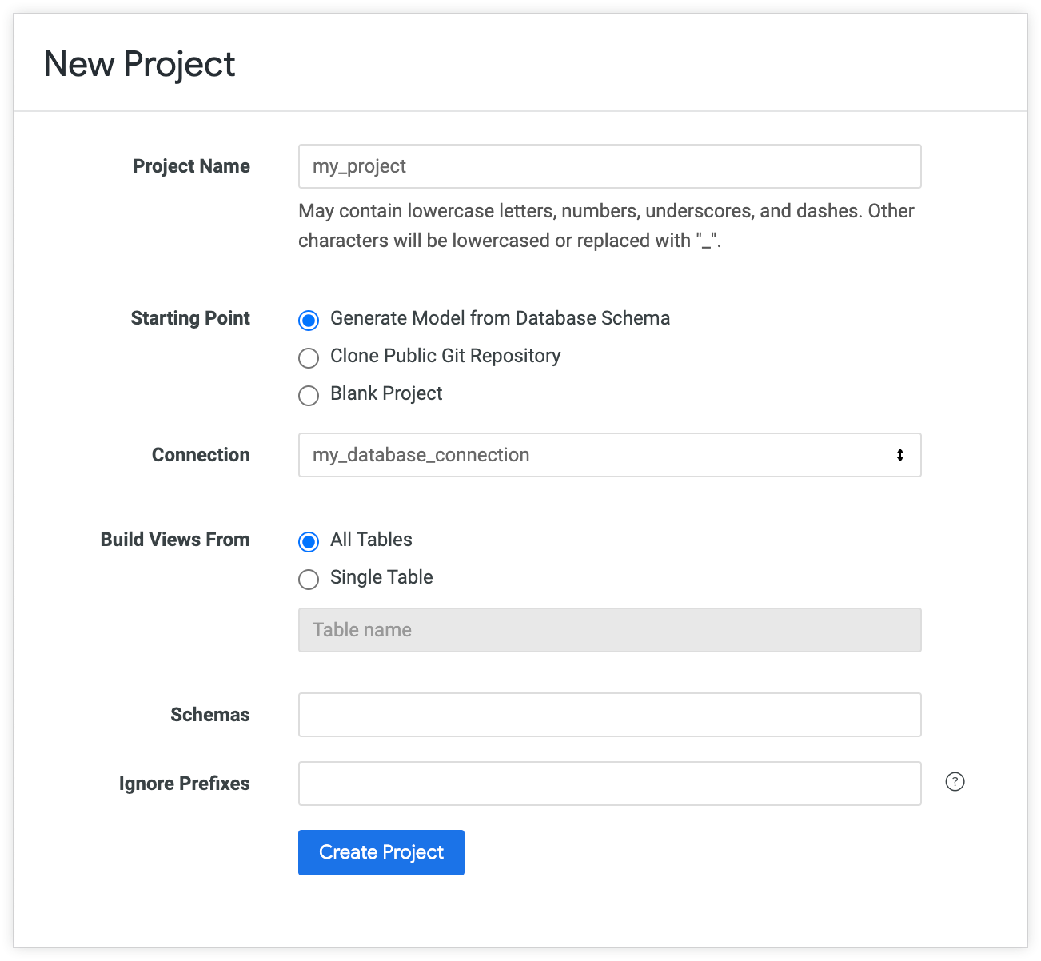Click the Build Views From section label
The image size is (1041, 961).
tap(175, 540)
